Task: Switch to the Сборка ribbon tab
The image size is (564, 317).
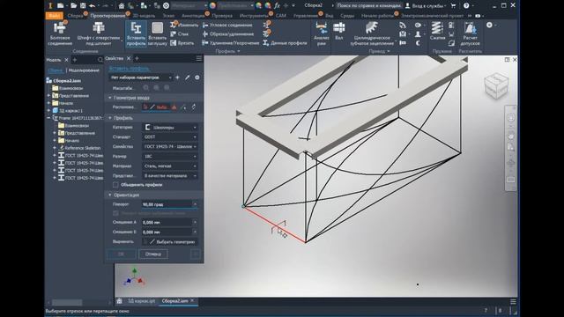Action: coord(75,16)
